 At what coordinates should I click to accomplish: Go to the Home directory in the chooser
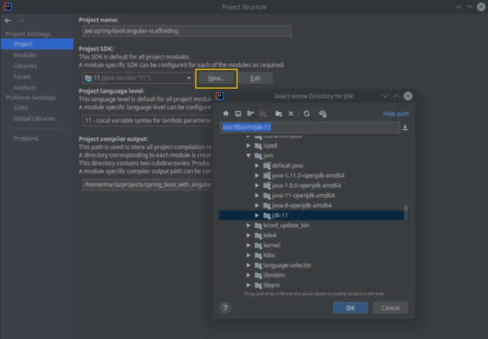pyautogui.click(x=226, y=113)
